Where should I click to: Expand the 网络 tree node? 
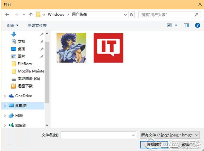click(5, 116)
